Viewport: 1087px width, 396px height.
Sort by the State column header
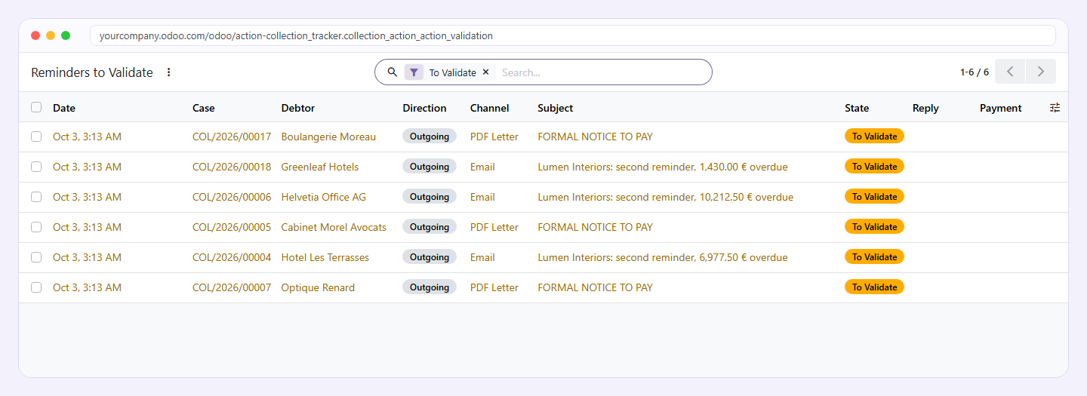click(x=857, y=108)
